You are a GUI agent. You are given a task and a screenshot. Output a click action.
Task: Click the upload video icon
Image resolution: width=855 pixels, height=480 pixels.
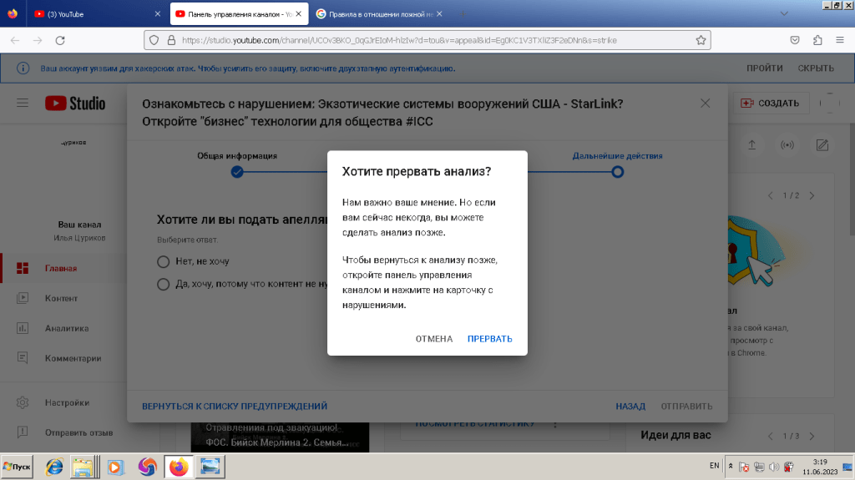click(x=751, y=145)
